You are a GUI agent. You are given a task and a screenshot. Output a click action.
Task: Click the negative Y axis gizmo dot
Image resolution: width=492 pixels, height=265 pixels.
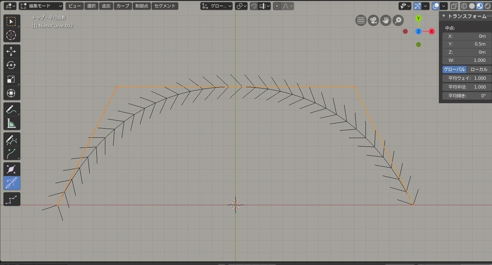point(418,44)
